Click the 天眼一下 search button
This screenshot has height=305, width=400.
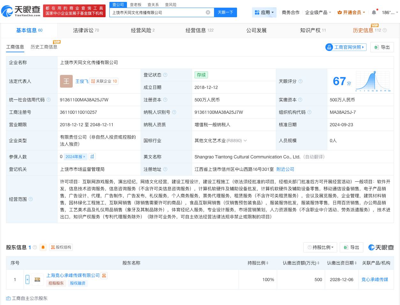pos(226,12)
